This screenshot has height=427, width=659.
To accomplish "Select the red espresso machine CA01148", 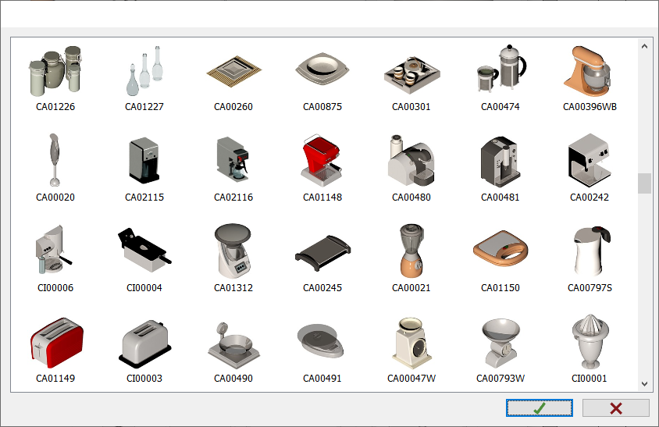I will [x=322, y=161].
